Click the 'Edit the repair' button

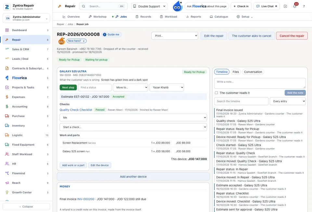(214, 36)
